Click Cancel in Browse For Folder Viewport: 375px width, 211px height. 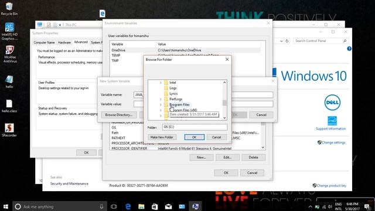[216, 137]
